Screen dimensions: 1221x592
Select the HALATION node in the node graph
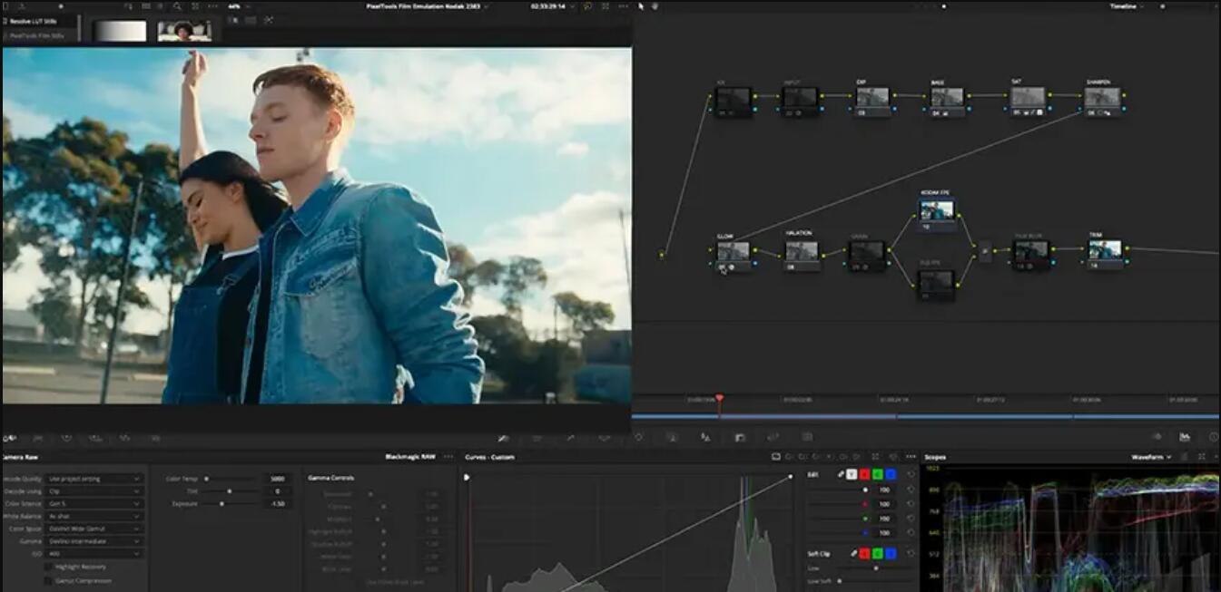tap(801, 251)
